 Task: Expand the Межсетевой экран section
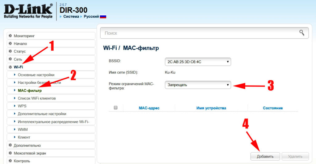(51, 153)
